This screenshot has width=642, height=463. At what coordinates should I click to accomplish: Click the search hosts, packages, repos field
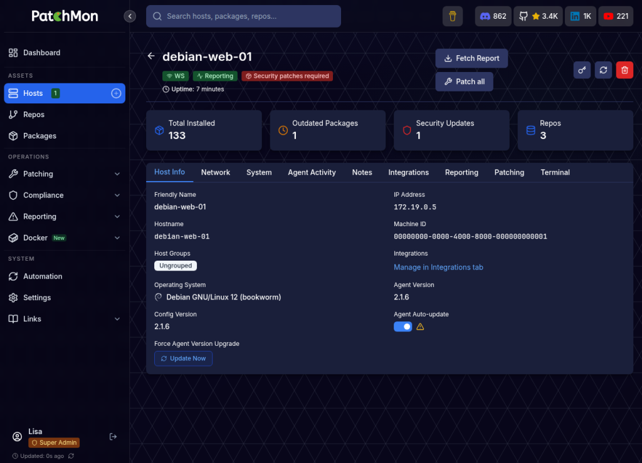pos(243,16)
